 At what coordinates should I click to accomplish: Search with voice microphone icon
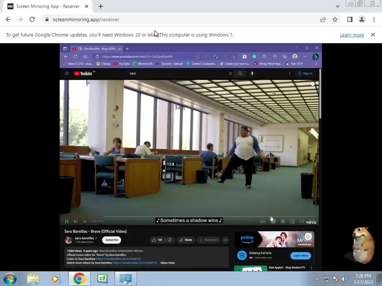pos(252,73)
